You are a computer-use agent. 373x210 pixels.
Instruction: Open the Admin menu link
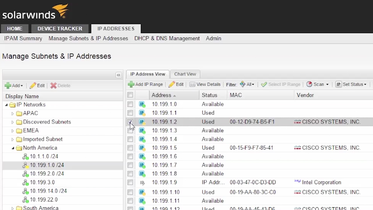tap(214, 38)
